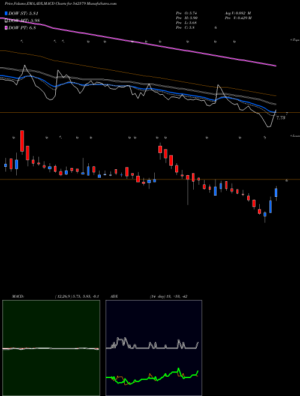Select the 'Avg V: 0.082 M' volume text
The width and height of the screenshot is (300, 396).
point(238,13)
